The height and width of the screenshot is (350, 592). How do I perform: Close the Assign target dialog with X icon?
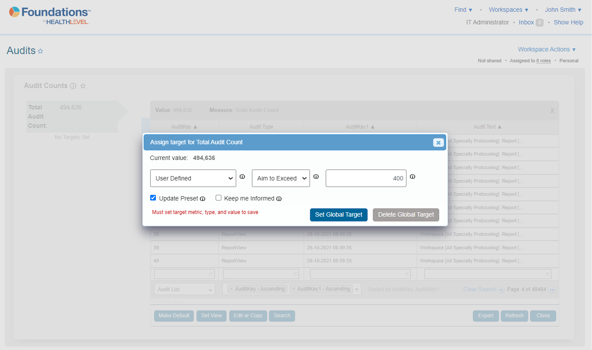coord(438,143)
